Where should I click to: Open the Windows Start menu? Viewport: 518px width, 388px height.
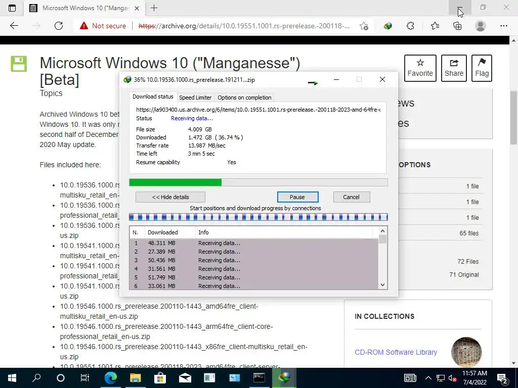(x=12, y=378)
